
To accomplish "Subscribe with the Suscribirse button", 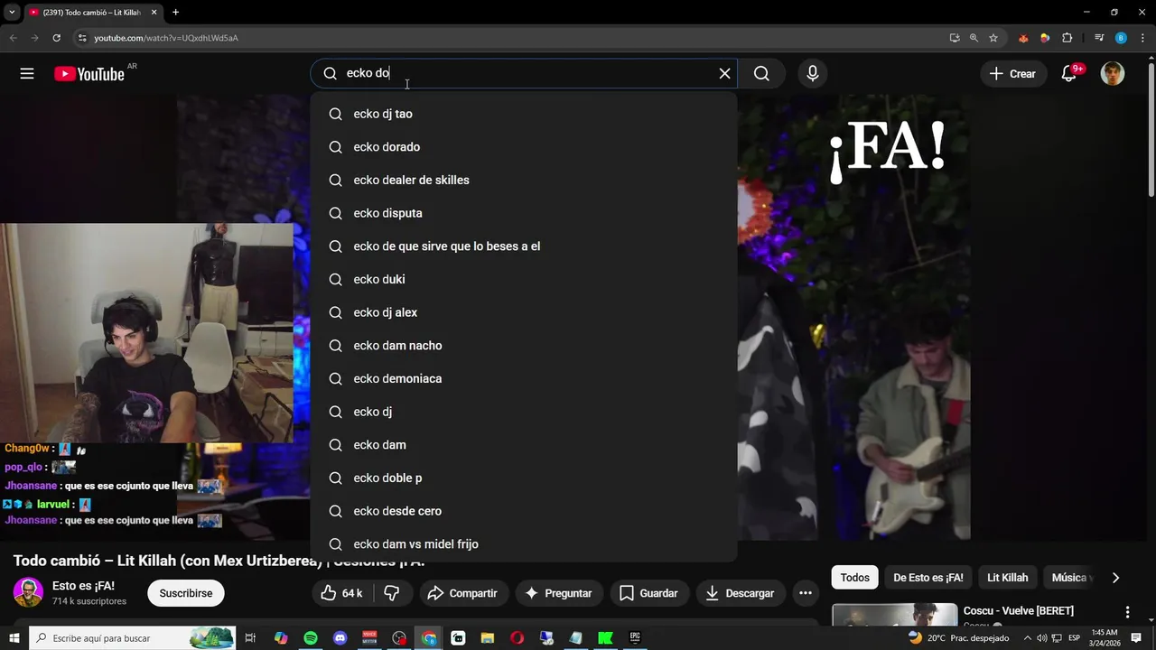I will 186,593.
